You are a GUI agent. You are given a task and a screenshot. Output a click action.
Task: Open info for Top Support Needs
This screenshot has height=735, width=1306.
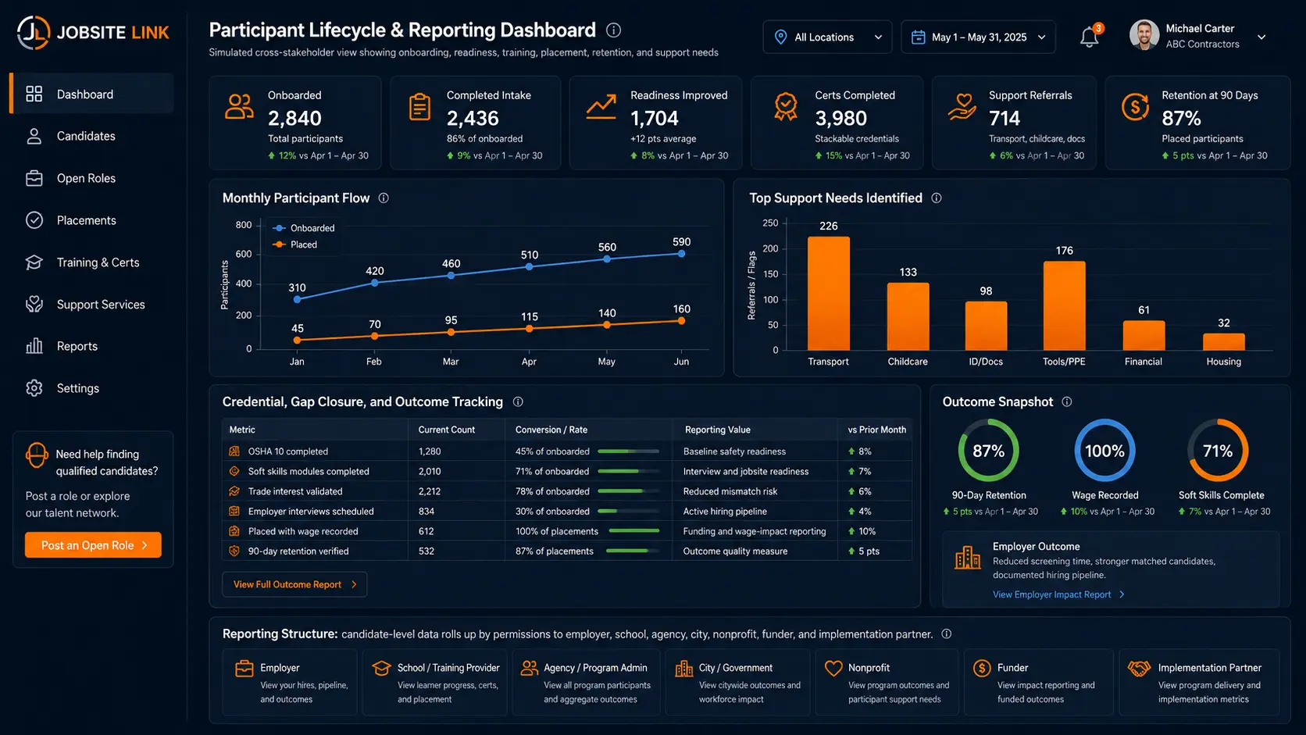point(937,198)
